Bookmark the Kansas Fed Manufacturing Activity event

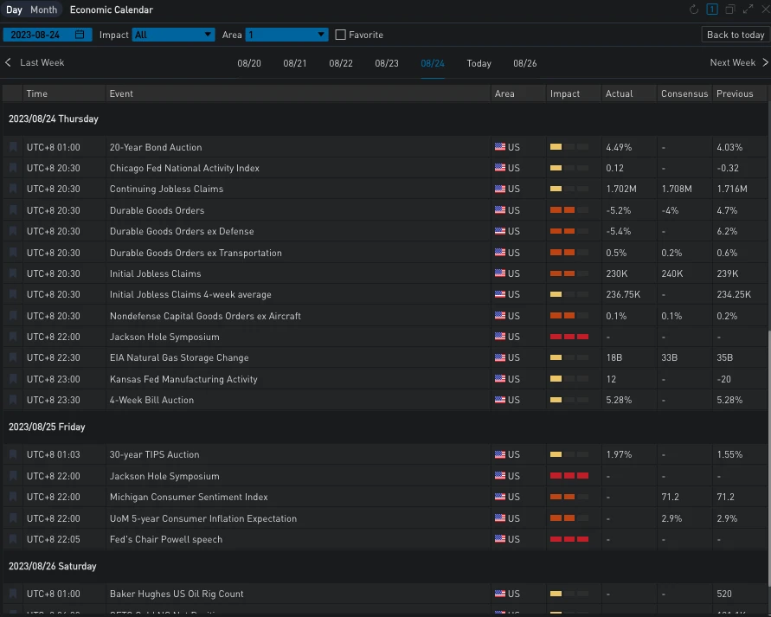tap(13, 379)
